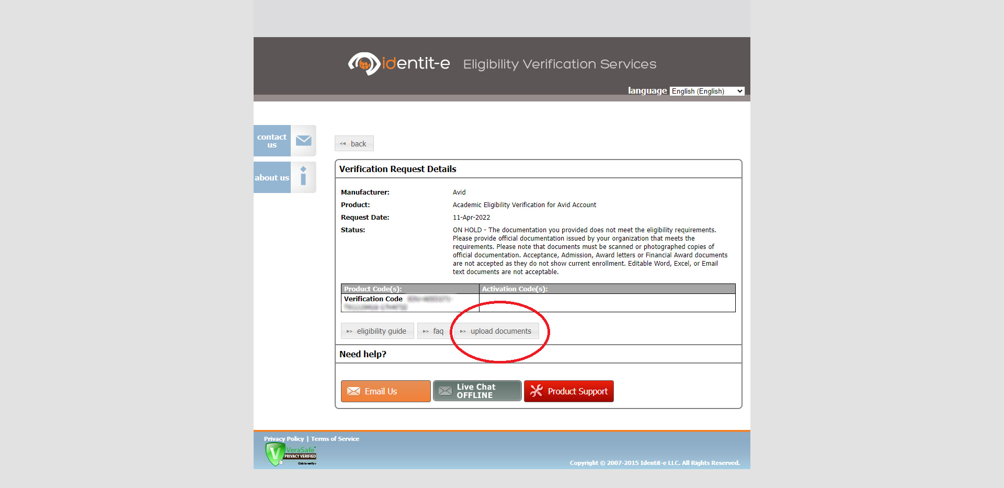Image resolution: width=1004 pixels, height=488 pixels.
Task: Open the eligibility guide button
Action: coord(377,331)
